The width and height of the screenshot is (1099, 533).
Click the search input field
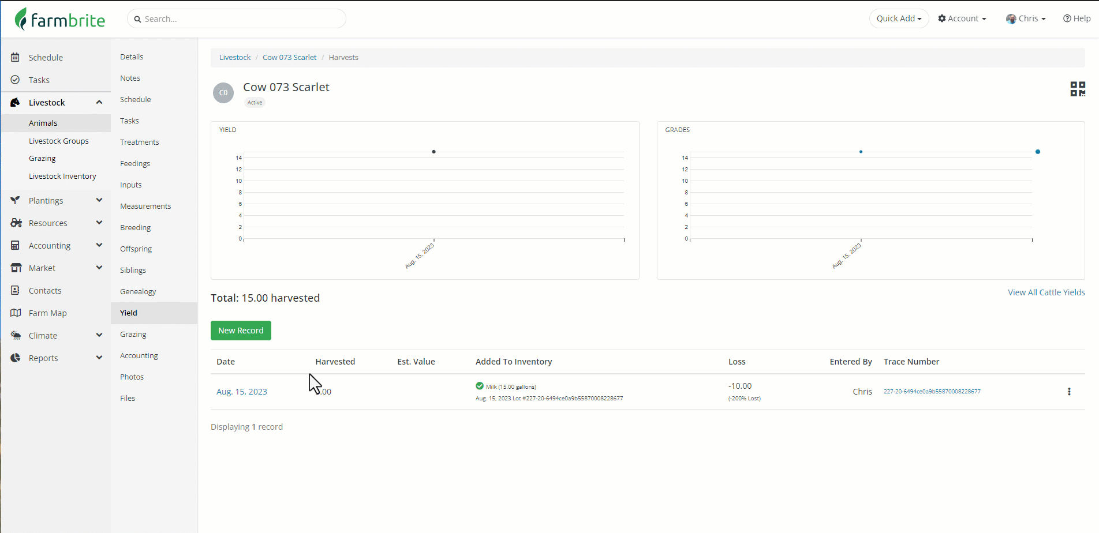tap(237, 19)
